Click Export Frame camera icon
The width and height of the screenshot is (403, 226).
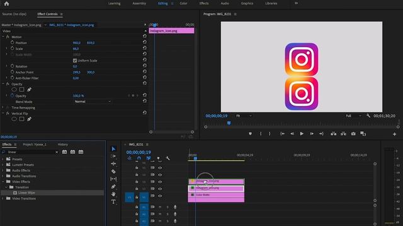tap(353, 134)
